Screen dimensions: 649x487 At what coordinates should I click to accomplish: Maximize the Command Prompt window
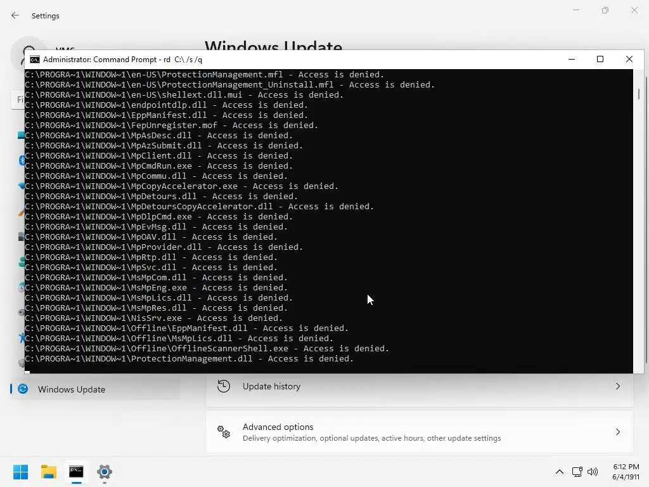coord(600,59)
